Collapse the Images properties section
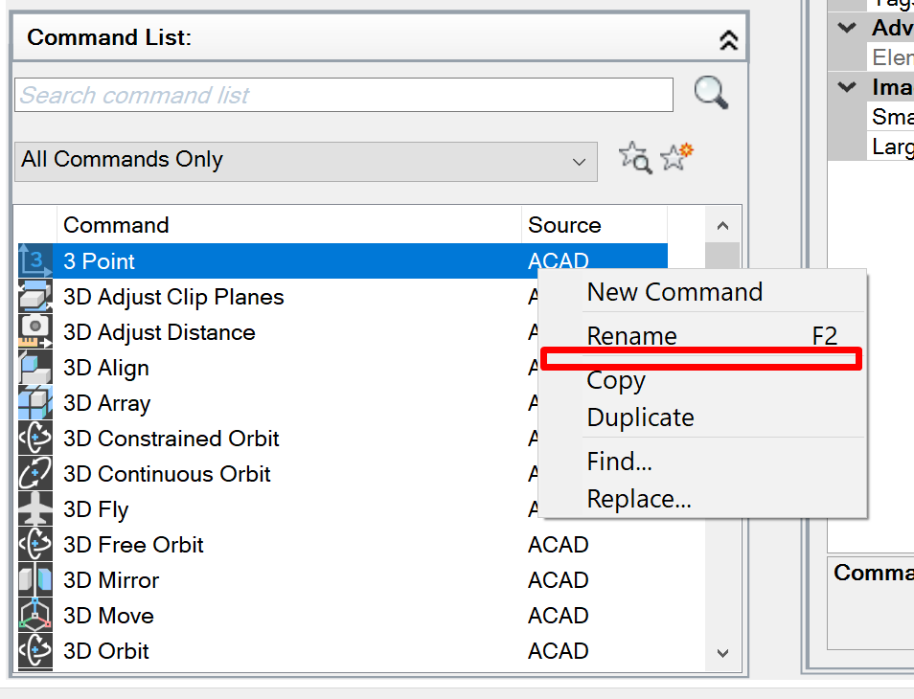 [847, 87]
